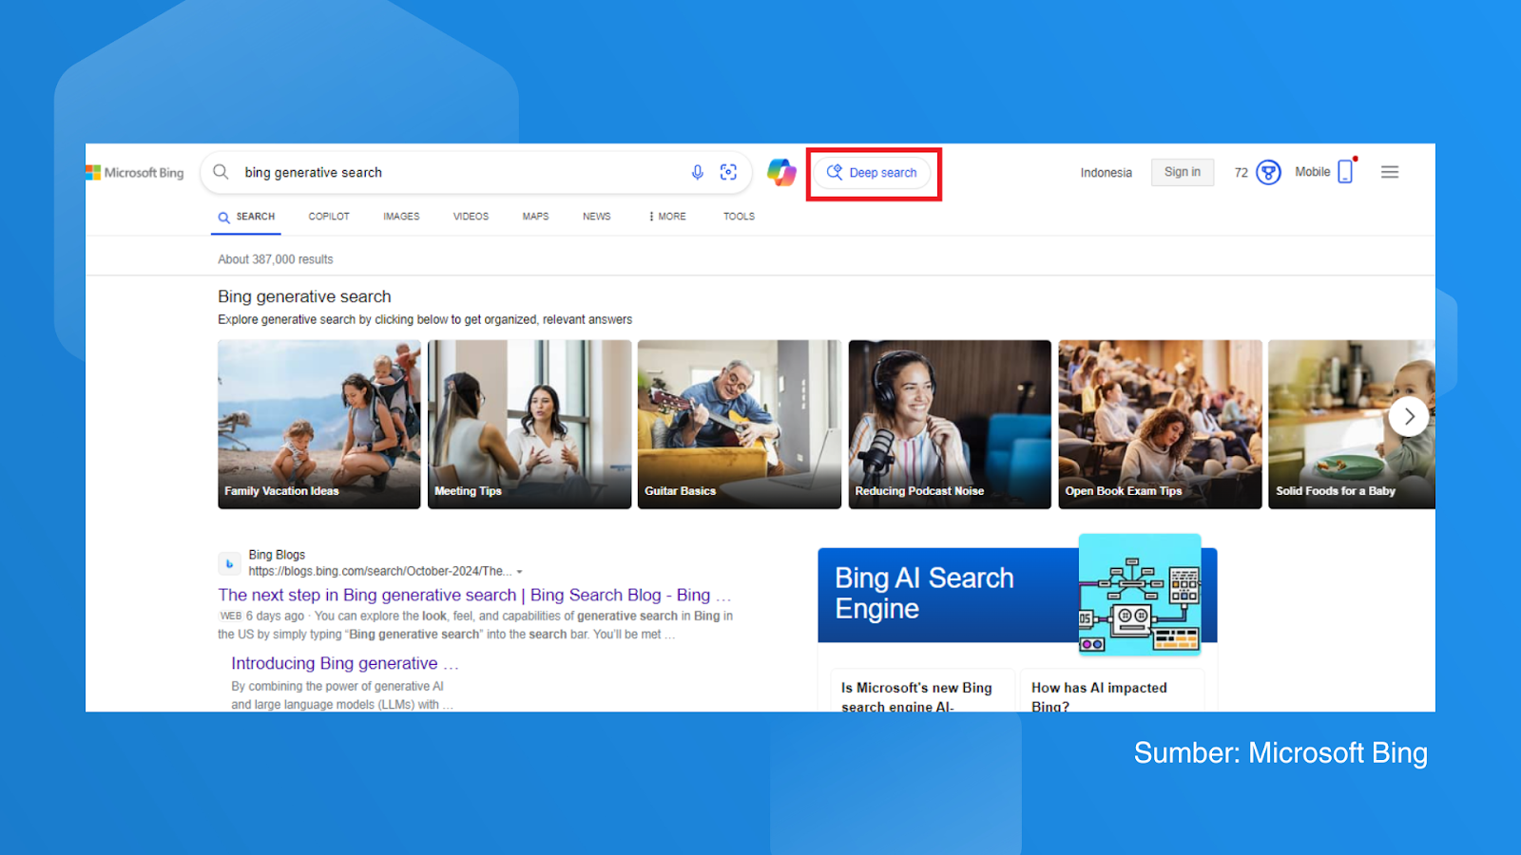The height and width of the screenshot is (855, 1521).
Task: Click the blogs.bing.com URL text
Action: (x=380, y=571)
